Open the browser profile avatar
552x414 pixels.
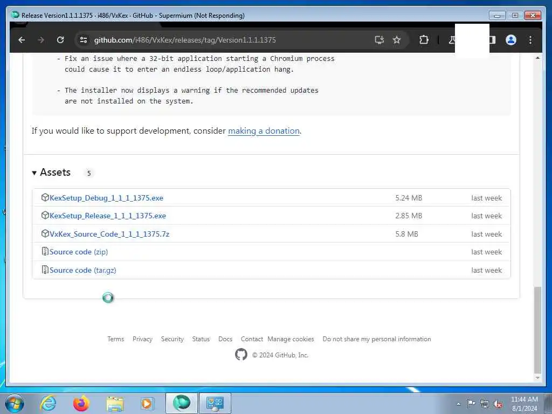click(511, 40)
